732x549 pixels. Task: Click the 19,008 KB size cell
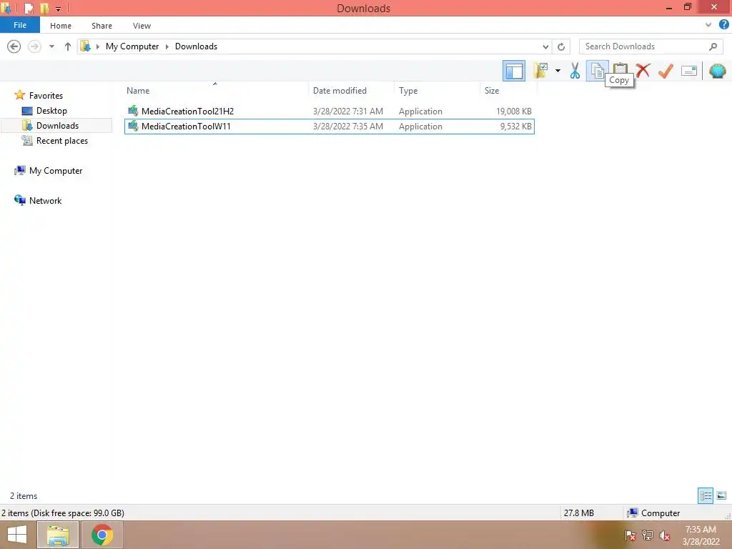coord(513,111)
